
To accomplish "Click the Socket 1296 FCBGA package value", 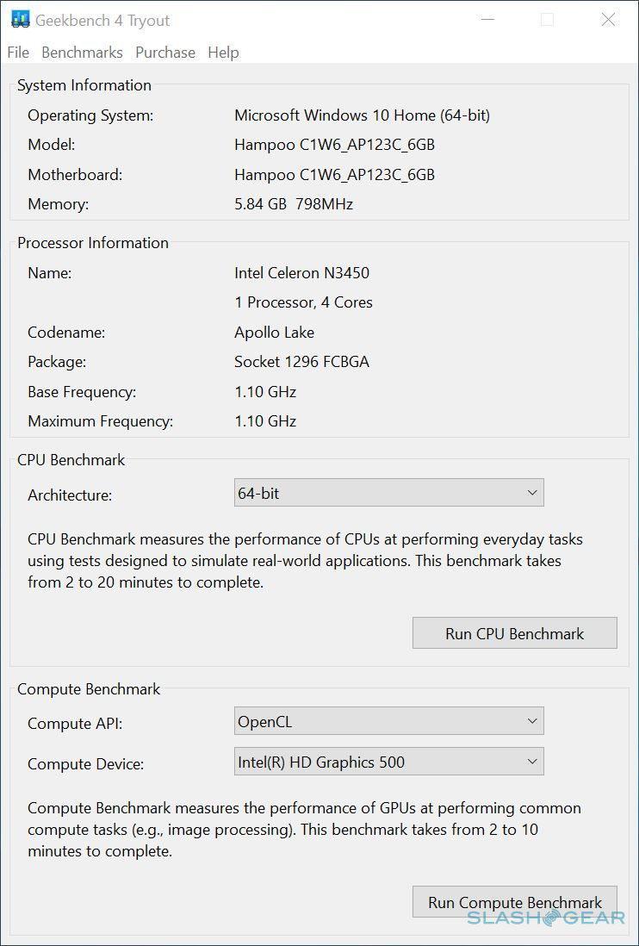I will 301,362.
